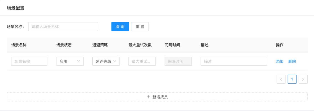
Task: Go to next page with right arrow
Action: pos(303,79)
